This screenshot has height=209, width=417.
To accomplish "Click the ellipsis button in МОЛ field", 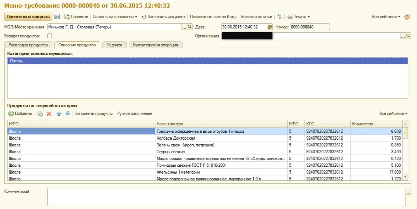I will point(184,27).
